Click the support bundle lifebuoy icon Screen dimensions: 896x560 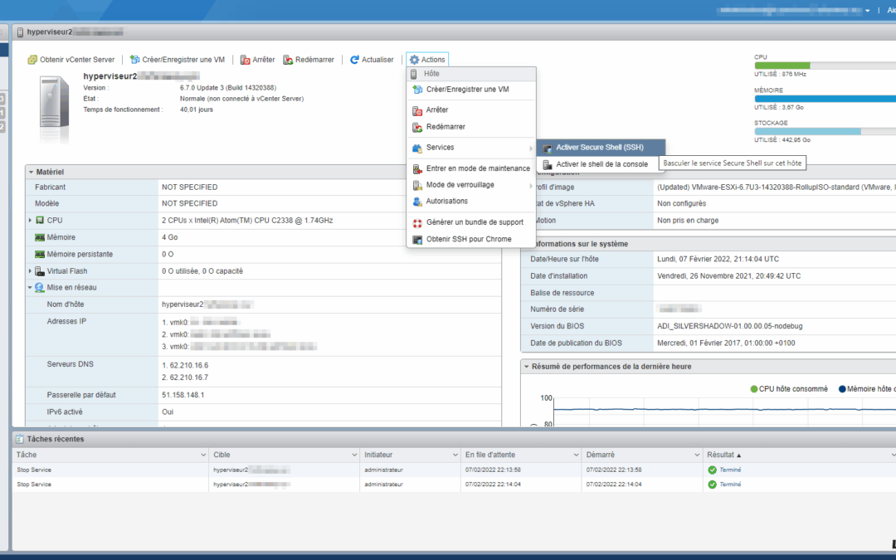pyautogui.click(x=417, y=223)
